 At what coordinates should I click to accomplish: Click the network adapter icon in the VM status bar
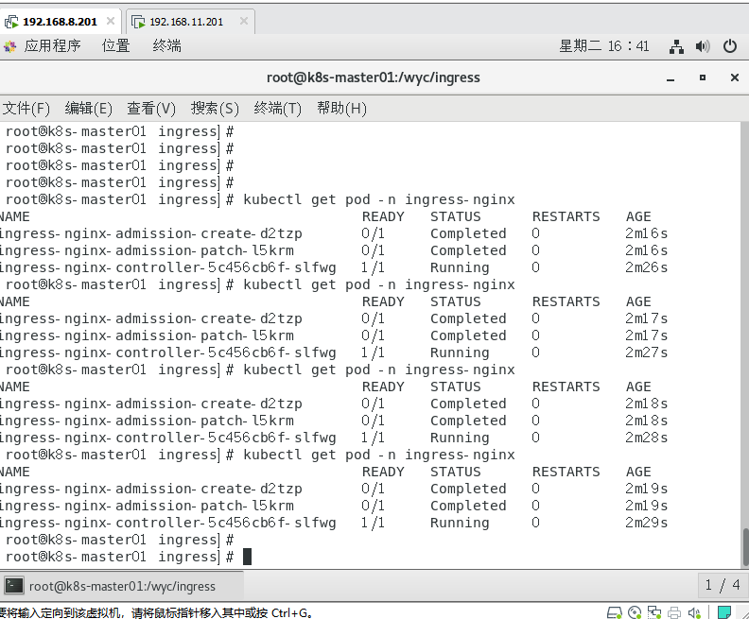click(653, 612)
